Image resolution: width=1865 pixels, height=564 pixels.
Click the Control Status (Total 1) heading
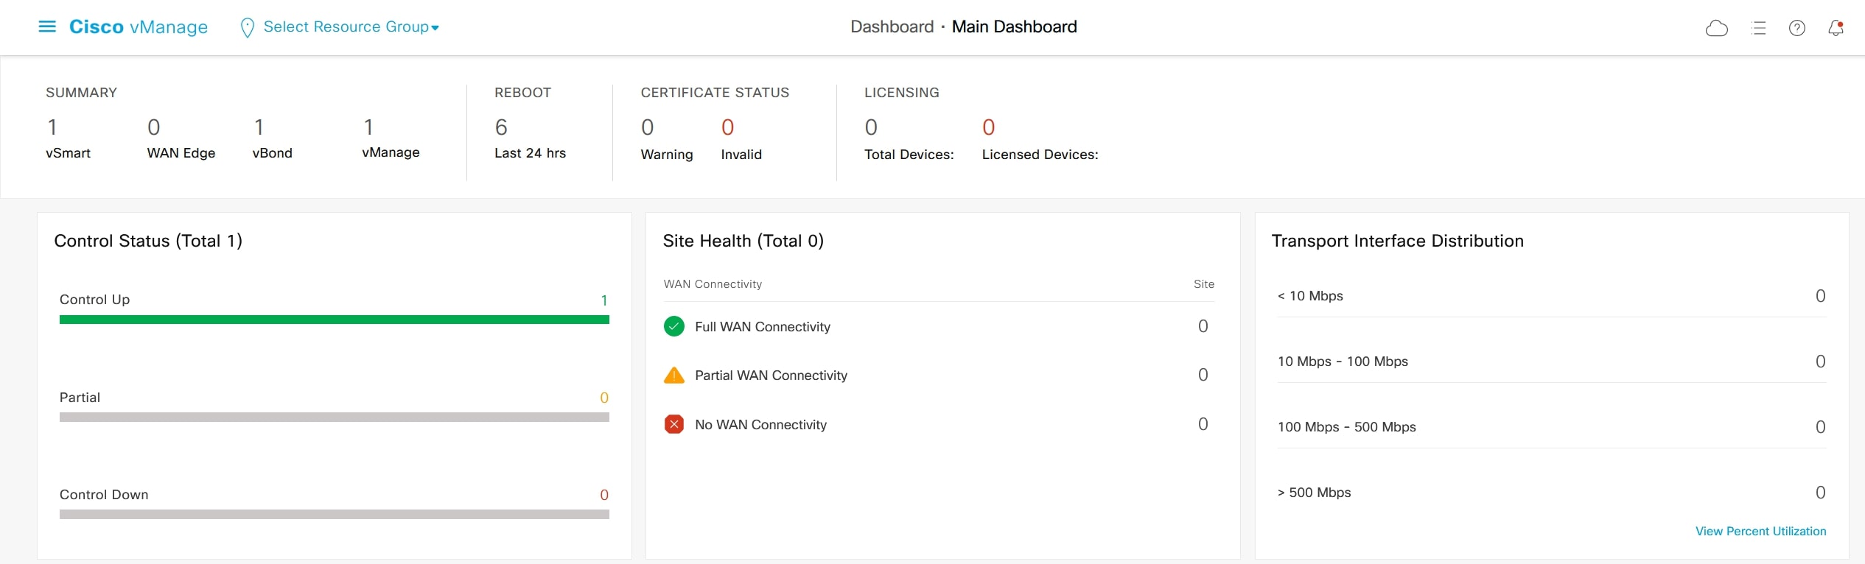tap(148, 241)
